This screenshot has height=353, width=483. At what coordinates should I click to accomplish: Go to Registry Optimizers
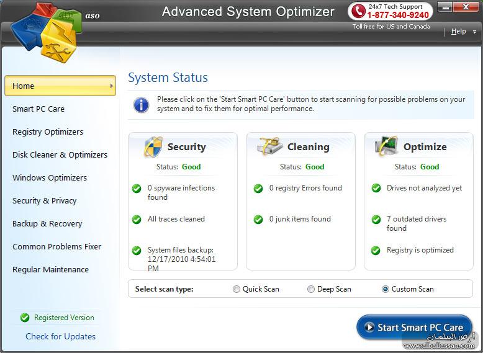[48, 132]
